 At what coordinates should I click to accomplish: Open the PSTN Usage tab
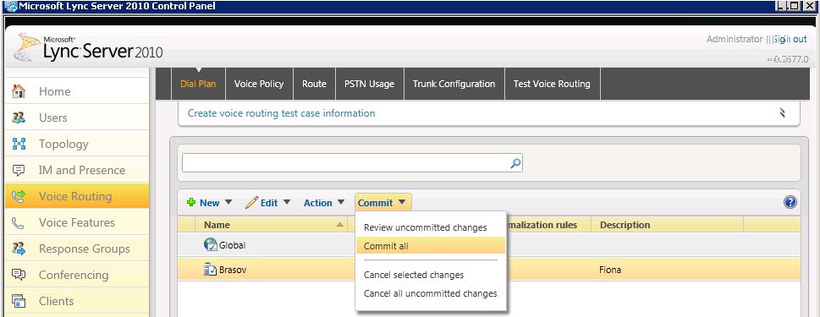tap(369, 84)
